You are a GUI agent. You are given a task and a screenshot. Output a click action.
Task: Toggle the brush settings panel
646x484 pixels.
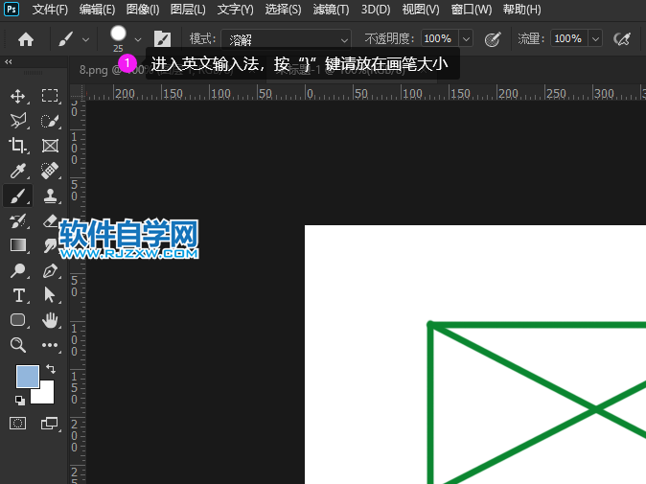162,39
